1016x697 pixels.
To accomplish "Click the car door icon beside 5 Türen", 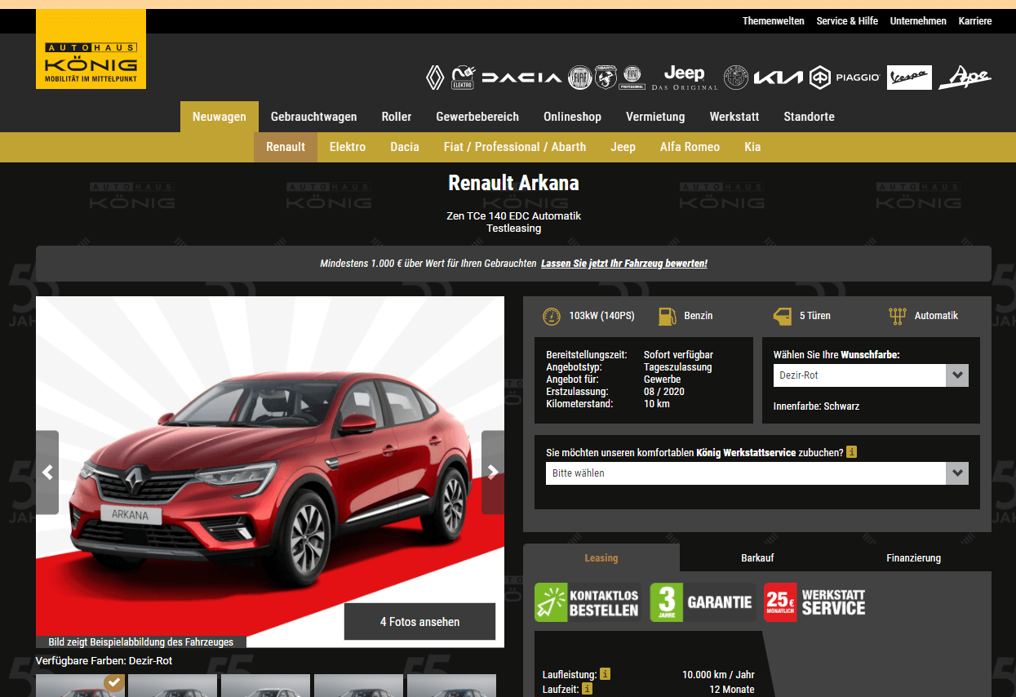I will point(783,316).
